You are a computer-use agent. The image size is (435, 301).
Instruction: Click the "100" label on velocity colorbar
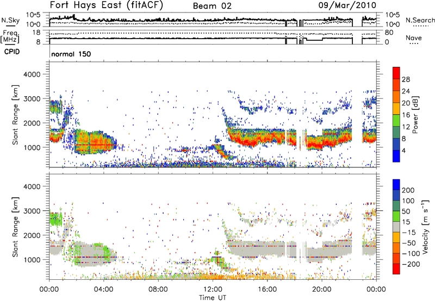(x=408, y=201)
